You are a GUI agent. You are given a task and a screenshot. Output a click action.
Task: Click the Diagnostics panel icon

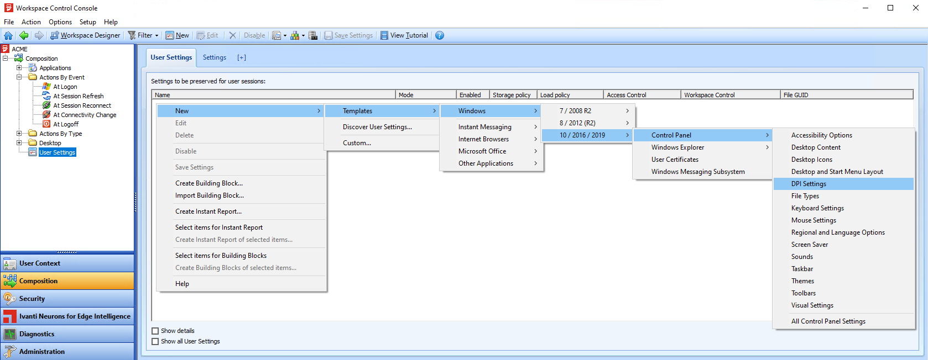[9, 334]
